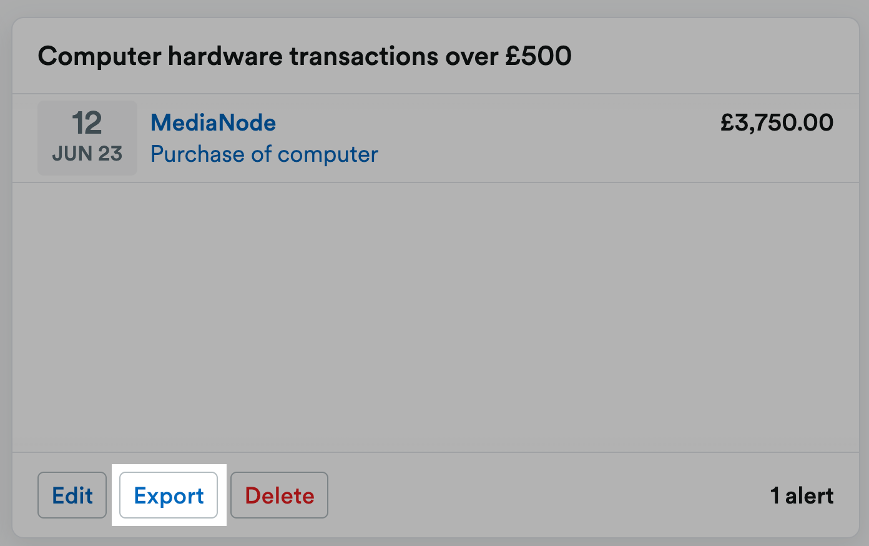
Task: Open the MediaNode transaction link
Action: pos(213,122)
